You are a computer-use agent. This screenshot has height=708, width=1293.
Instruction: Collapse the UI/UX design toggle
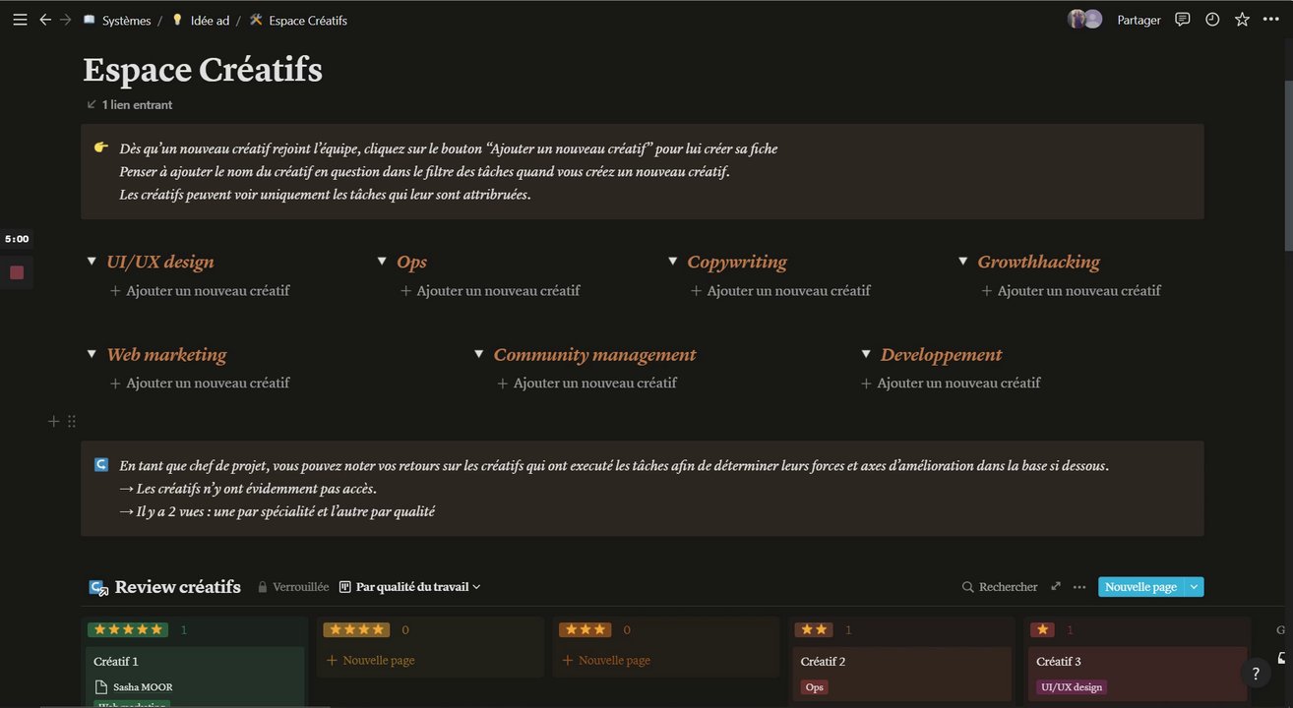[92, 262]
